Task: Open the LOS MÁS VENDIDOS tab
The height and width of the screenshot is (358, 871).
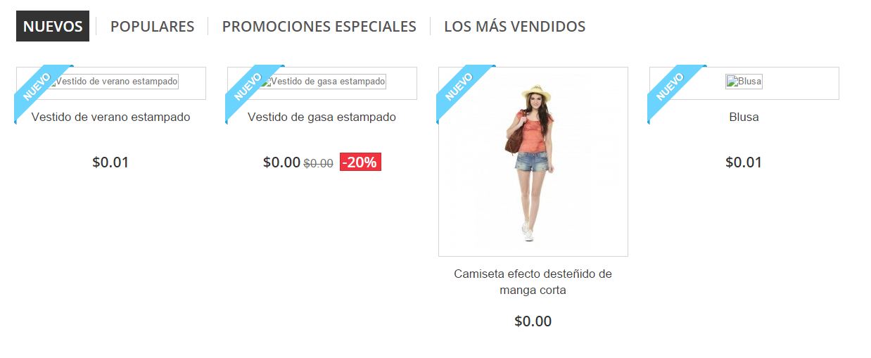Action: tap(515, 26)
